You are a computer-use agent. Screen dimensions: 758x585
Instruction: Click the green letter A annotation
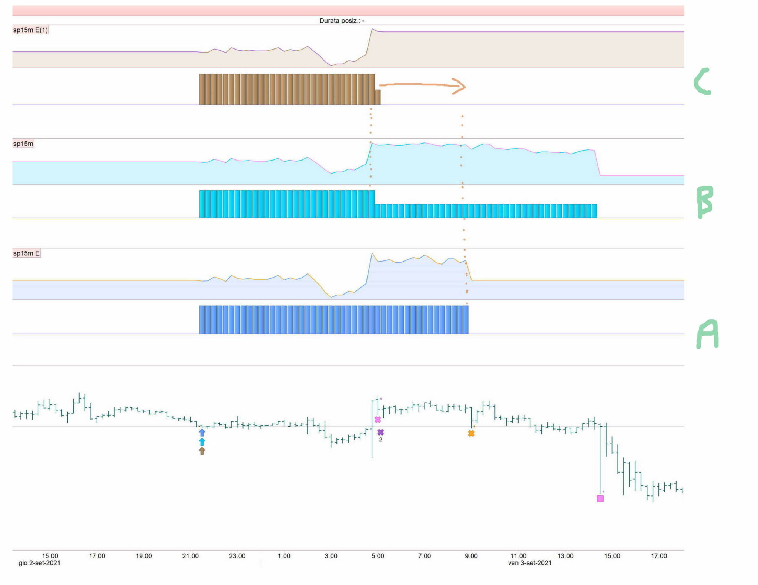tap(707, 334)
